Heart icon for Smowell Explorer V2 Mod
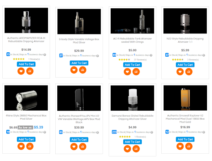212x161 pixels. pyautogui.click(x=180, y=146)
